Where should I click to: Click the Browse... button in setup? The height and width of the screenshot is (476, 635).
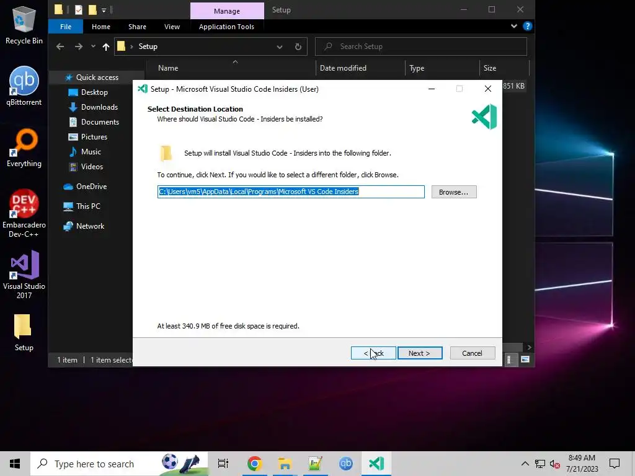[x=453, y=192]
